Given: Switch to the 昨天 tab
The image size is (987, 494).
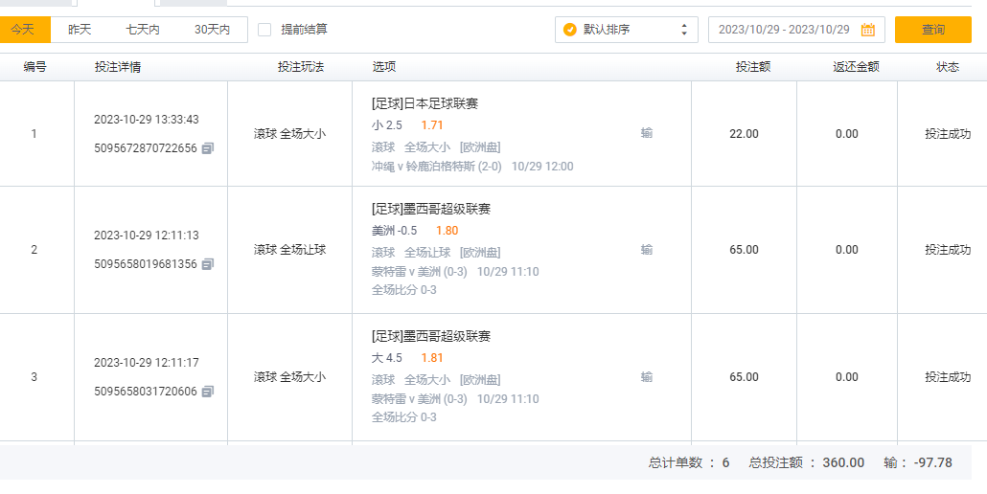Looking at the screenshot, I should click(x=80, y=30).
